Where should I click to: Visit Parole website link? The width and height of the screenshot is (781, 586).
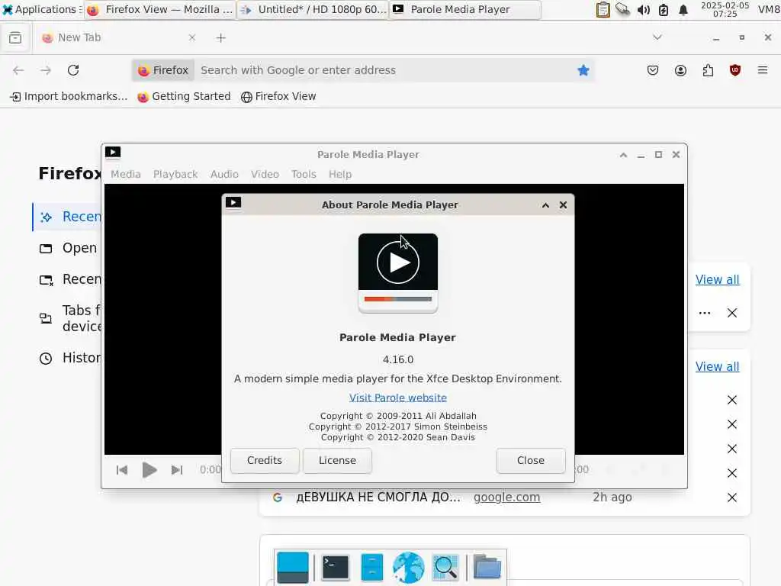397,398
